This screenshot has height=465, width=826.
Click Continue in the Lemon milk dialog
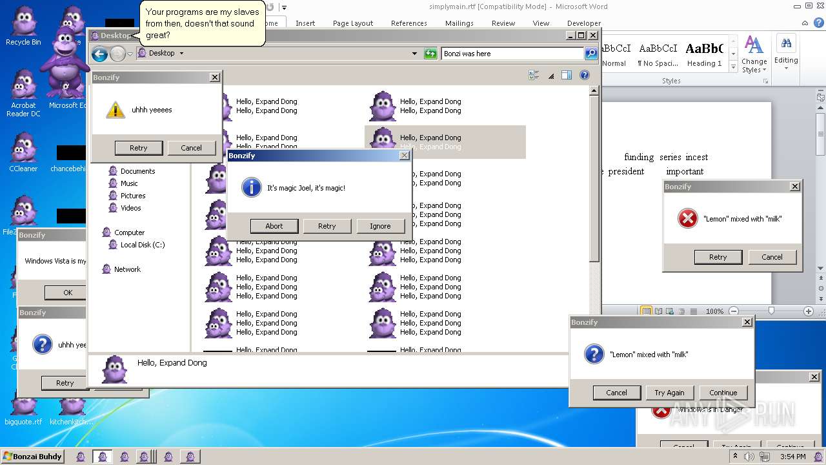(x=723, y=393)
